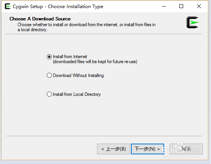Maximize the Cygwin Setup window
This screenshot has width=211, height=164.
click(181, 6)
